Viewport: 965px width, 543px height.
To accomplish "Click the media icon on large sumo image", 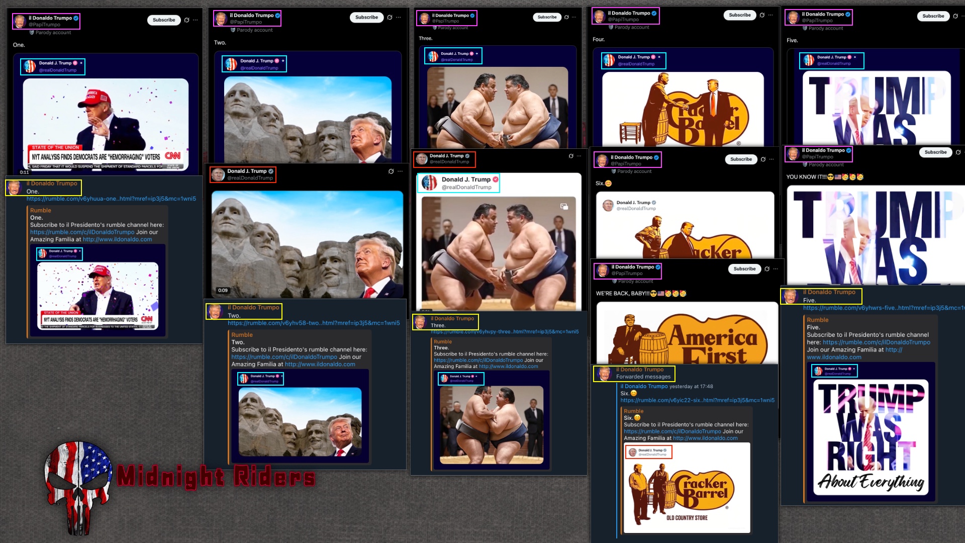I will [x=564, y=206].
